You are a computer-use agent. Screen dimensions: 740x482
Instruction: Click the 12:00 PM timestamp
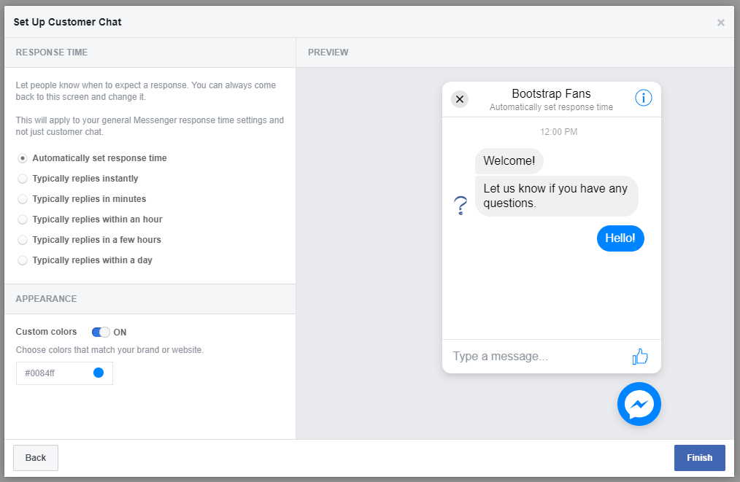(559, 131)
